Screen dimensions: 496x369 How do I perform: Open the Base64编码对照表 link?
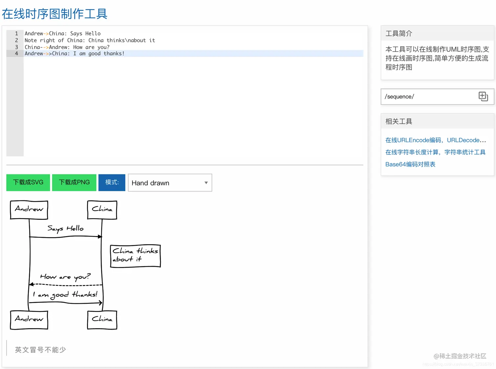(x=410, y=164)
